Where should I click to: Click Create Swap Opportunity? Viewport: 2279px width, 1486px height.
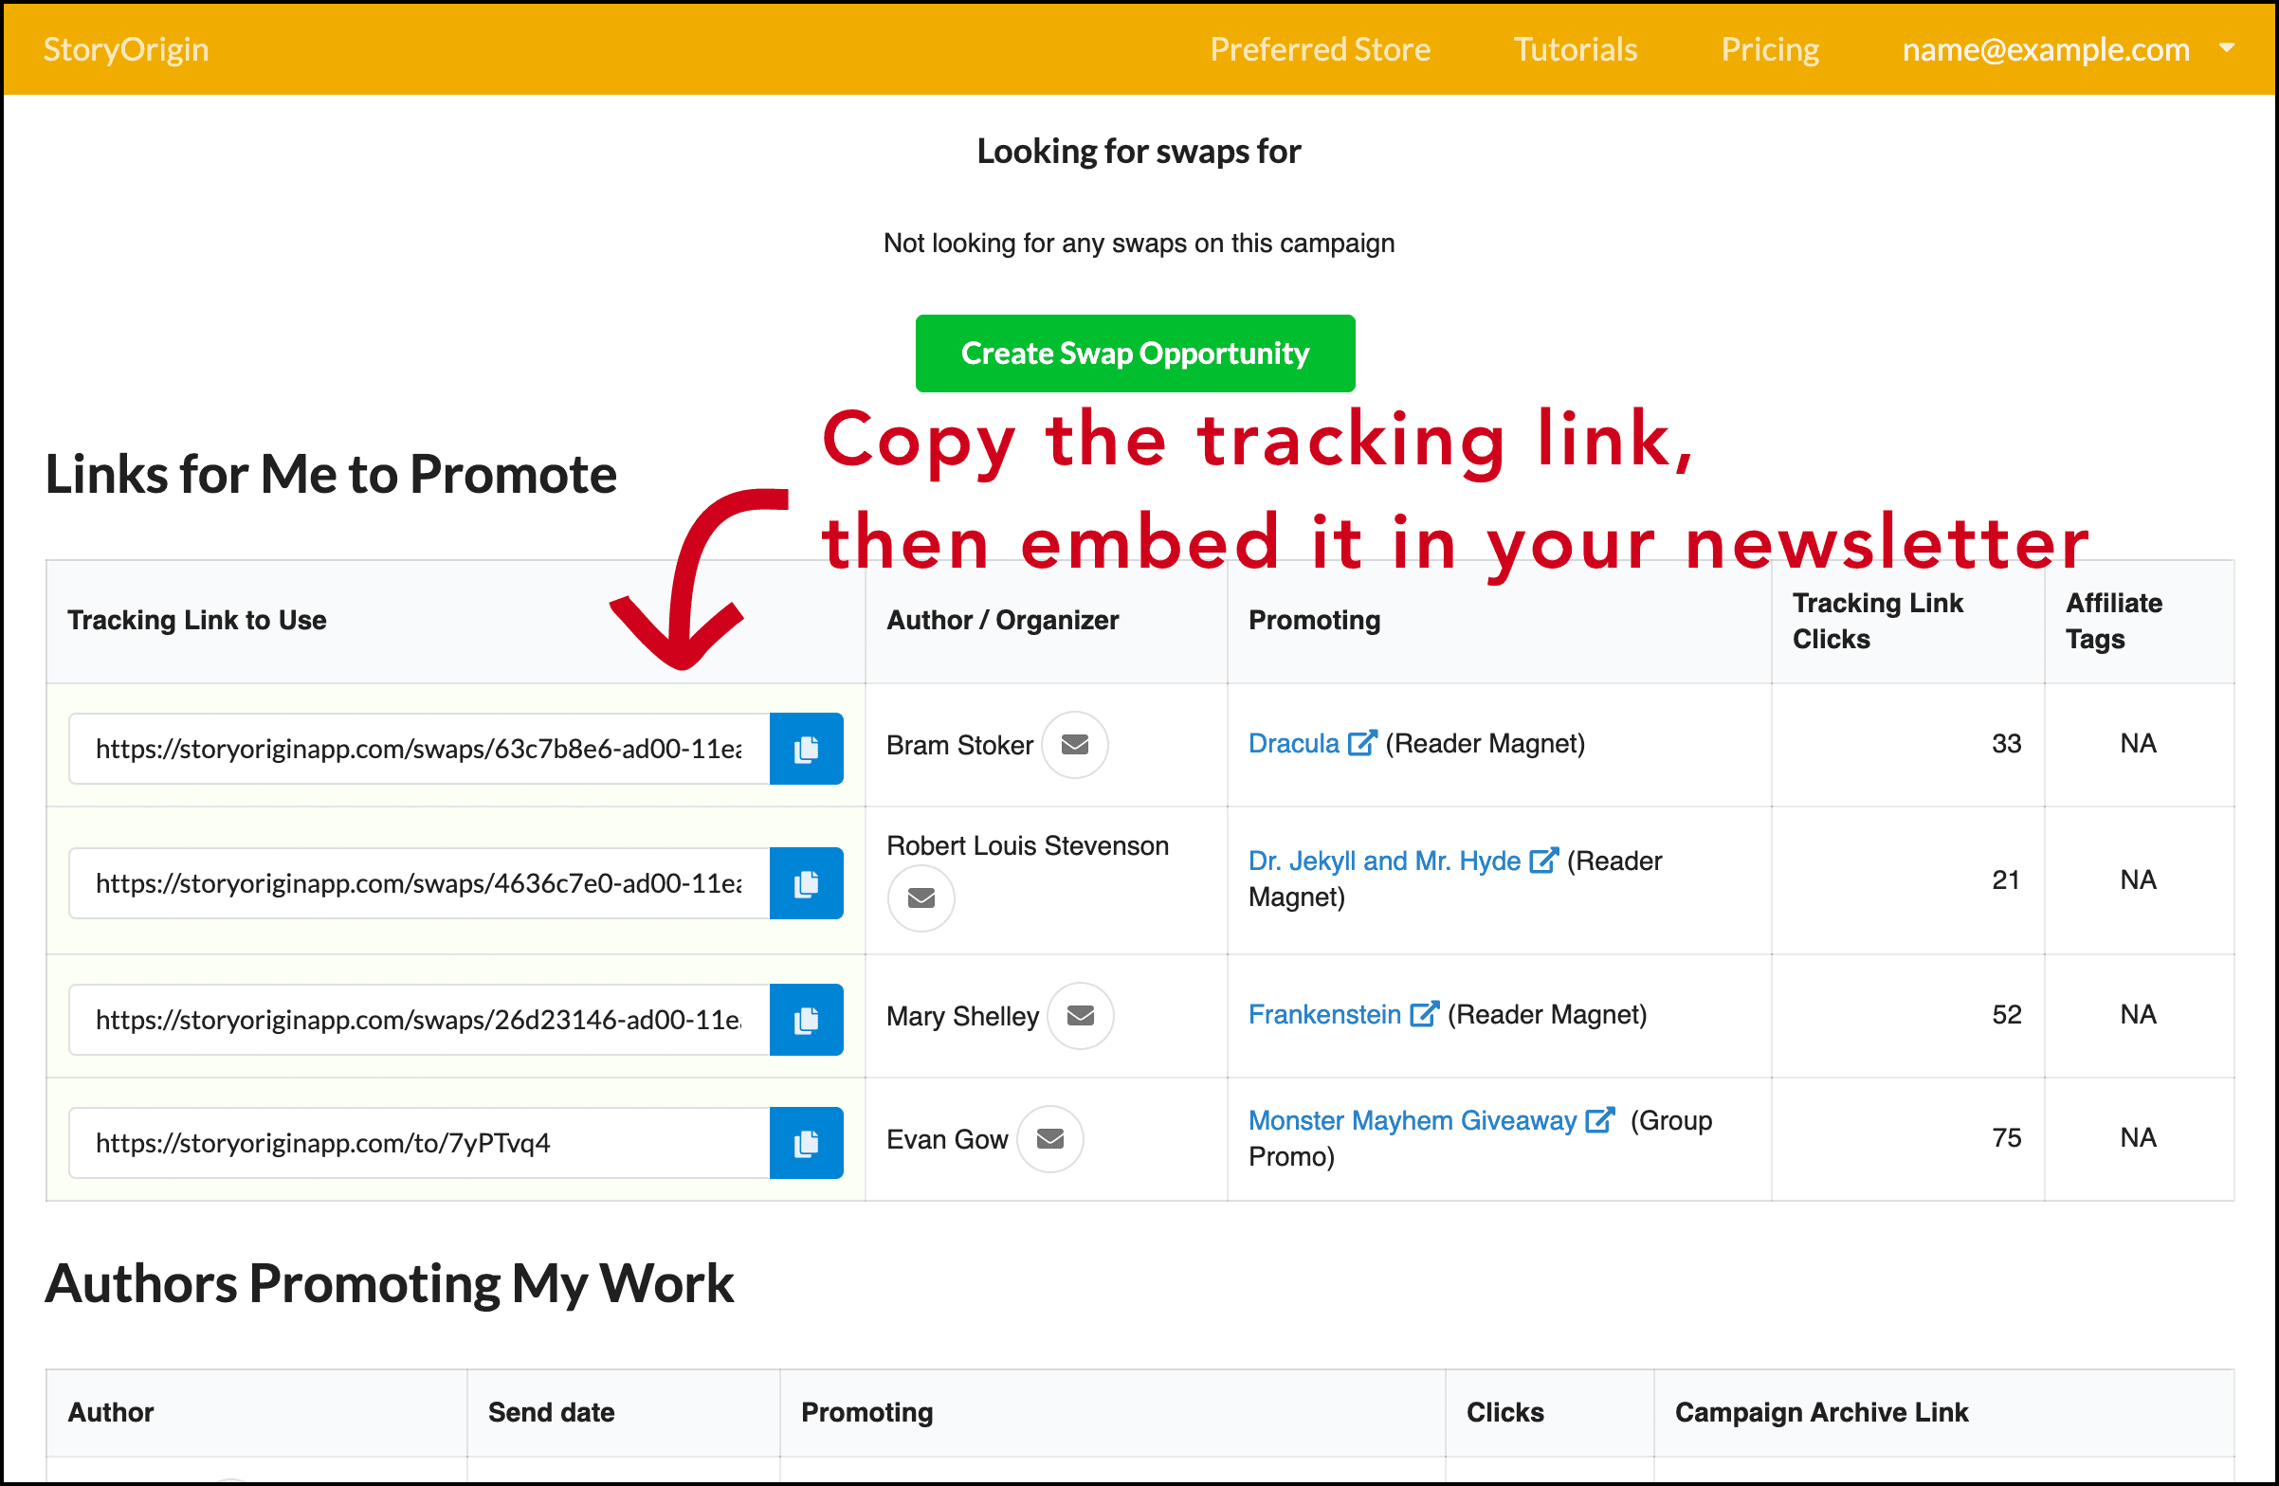click(1135, 353)
